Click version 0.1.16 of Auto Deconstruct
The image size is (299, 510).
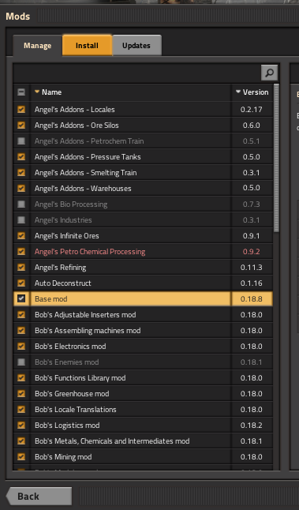[252, 283]
